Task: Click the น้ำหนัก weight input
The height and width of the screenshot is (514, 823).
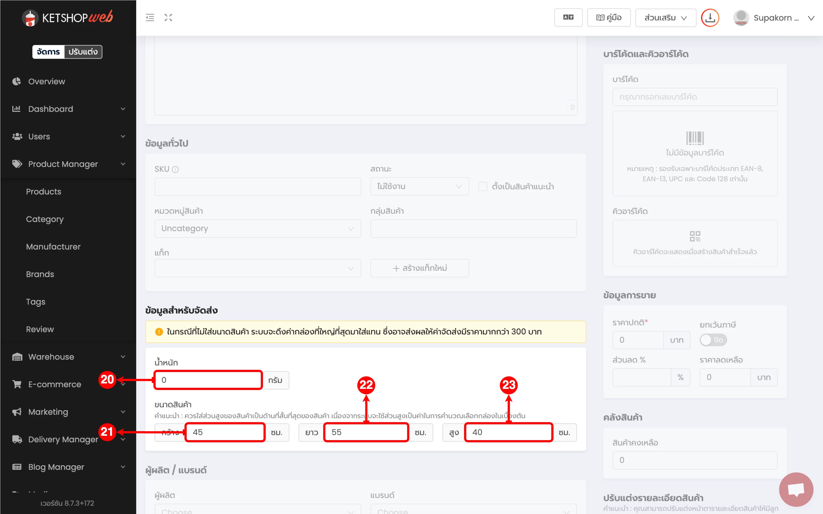Action: pyautogui.click(x=208, y=380)
